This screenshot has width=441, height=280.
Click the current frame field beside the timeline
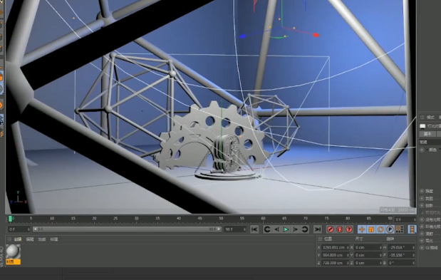[405, 219]
